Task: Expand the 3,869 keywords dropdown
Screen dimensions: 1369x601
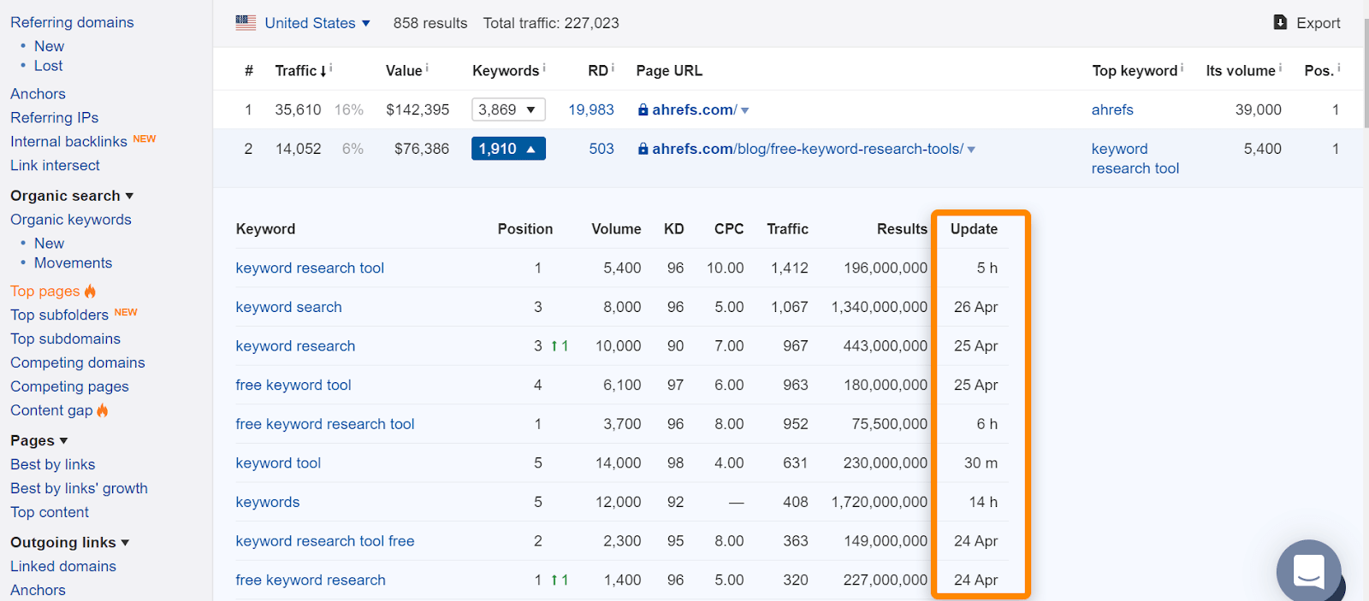Action: pos(508,109)
